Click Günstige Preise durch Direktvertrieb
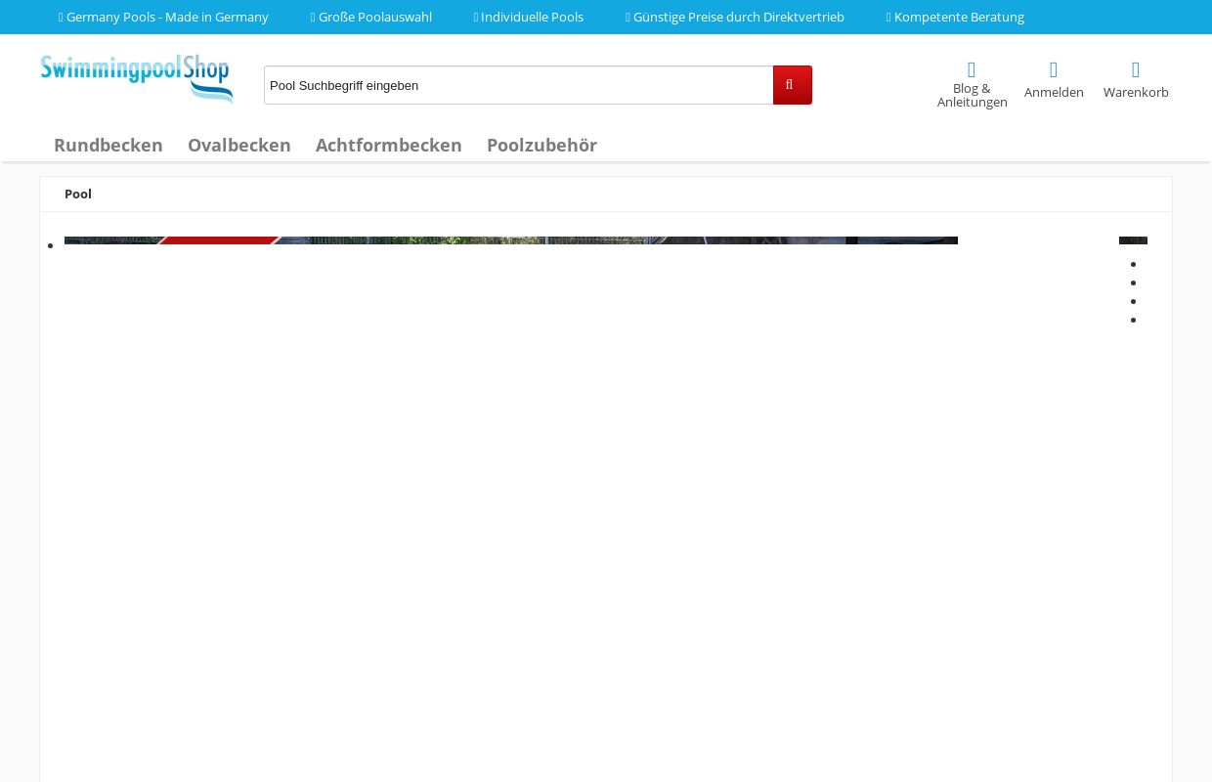This screenshot has width=1212, height=782. [x=735, y=17]
